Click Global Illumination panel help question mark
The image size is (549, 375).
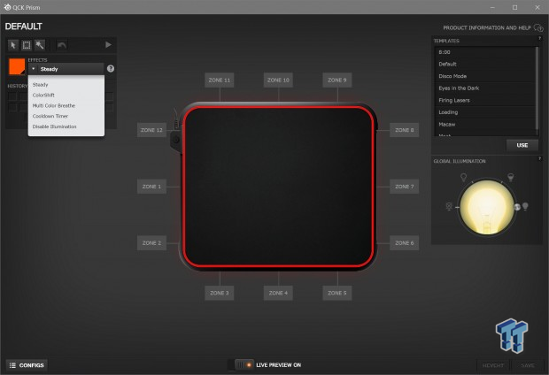click(x=539, y=158)
